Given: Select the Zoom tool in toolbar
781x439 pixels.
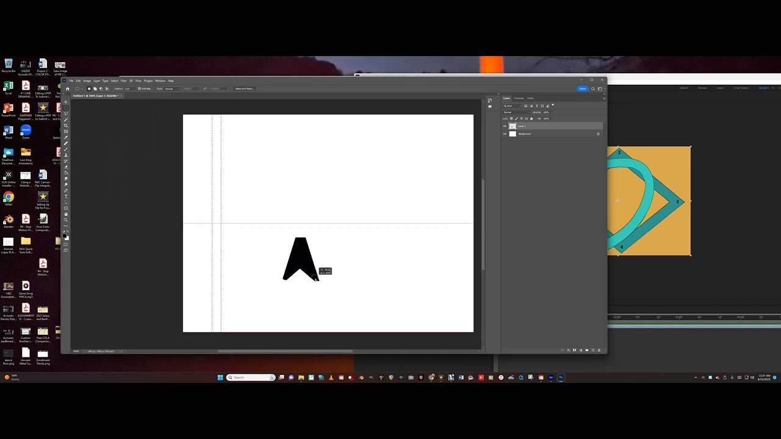Looking at the screenshot, I should [x=66, y=220].
